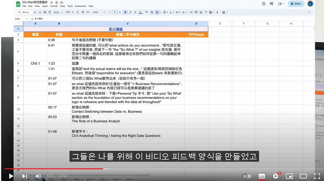Insert a link with the link icon
The height and width of the screenshot is (181, 324).
[191, 12]
